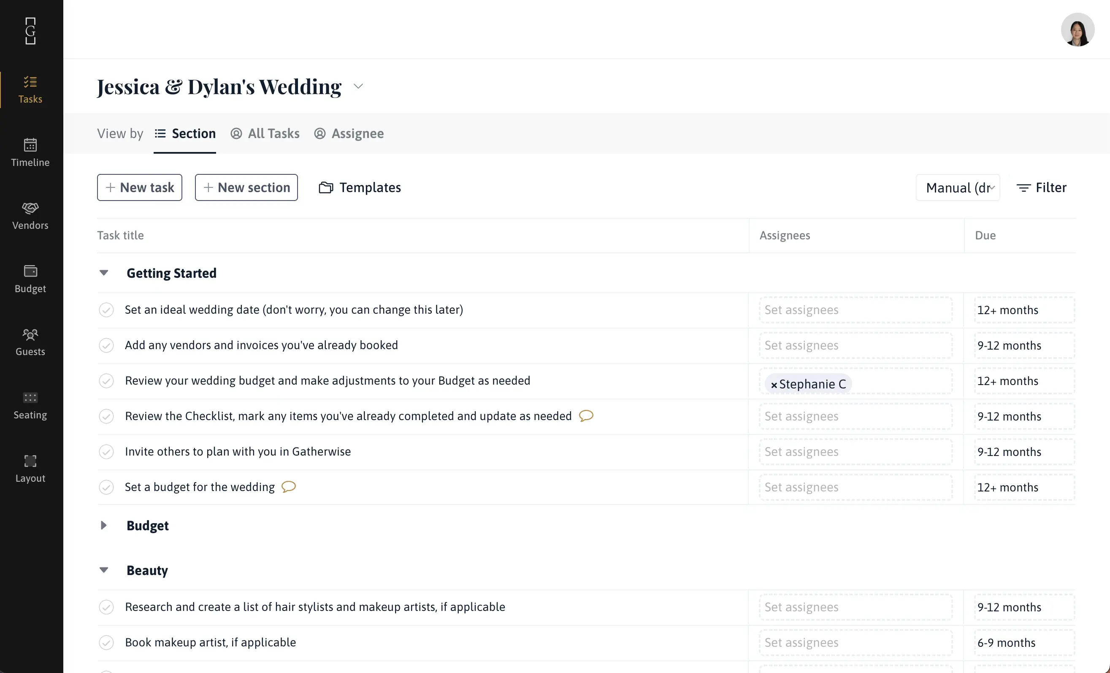The image size is (1110, 673).
Task: Mark 'Review your wedding budget' task complete
Action: [106, 381]
